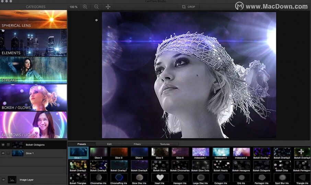Select the Iridescent 1 preset
The width and height of the screenshot is (311, 185).
tap(200, 153)
